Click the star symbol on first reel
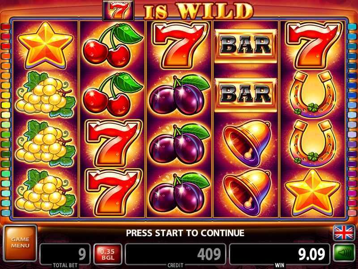 46,45
